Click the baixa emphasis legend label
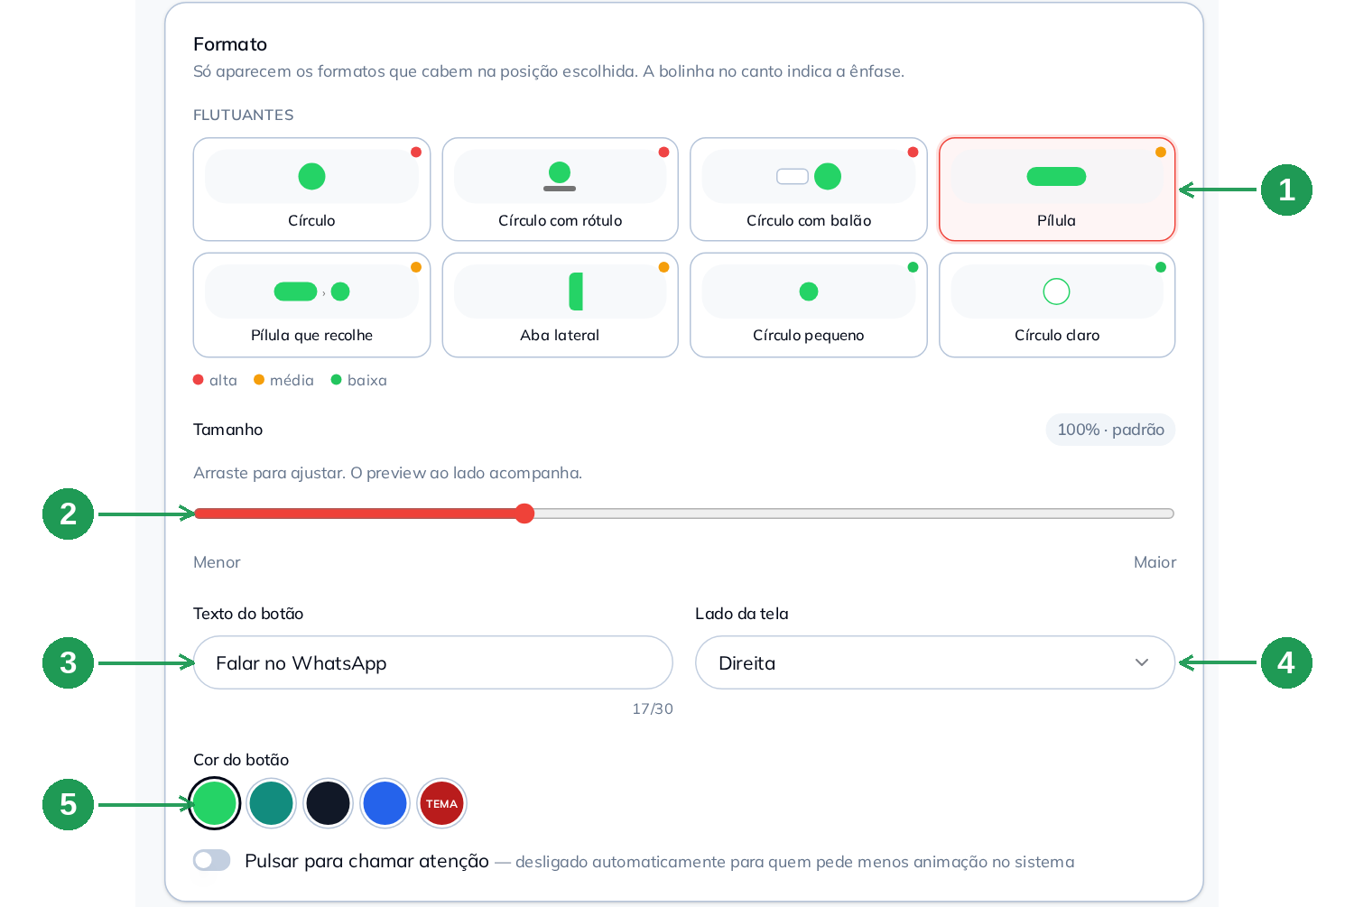The image size is (1354, 907). [x=367, y=380]
